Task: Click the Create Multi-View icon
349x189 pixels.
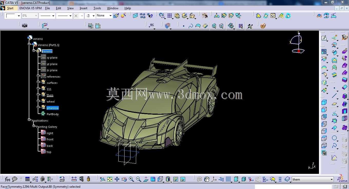Action: (x=153, y=179)
